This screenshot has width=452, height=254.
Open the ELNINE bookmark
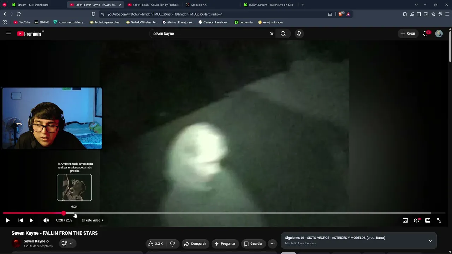tap(42, 22)
